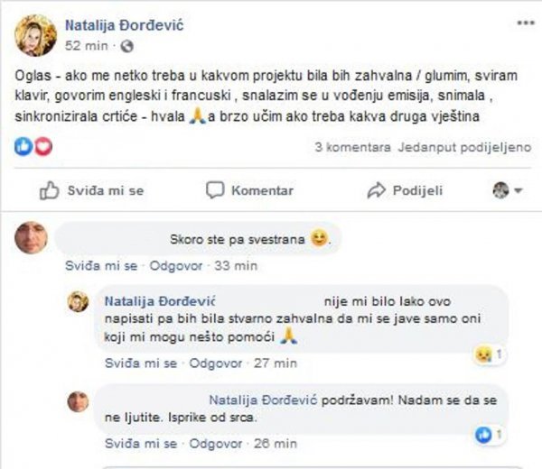Image resolution: width=542 pixels, height=469 pixels.
Task: Click the thumbs-up 'Sviđa mi se' button
Action: [x=92, y=190]
